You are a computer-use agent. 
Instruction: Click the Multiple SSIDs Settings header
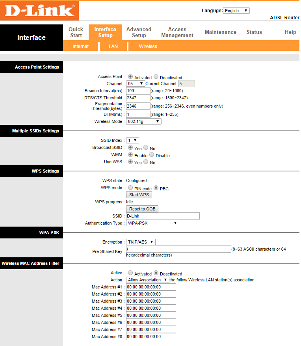[x=32, y=131]
